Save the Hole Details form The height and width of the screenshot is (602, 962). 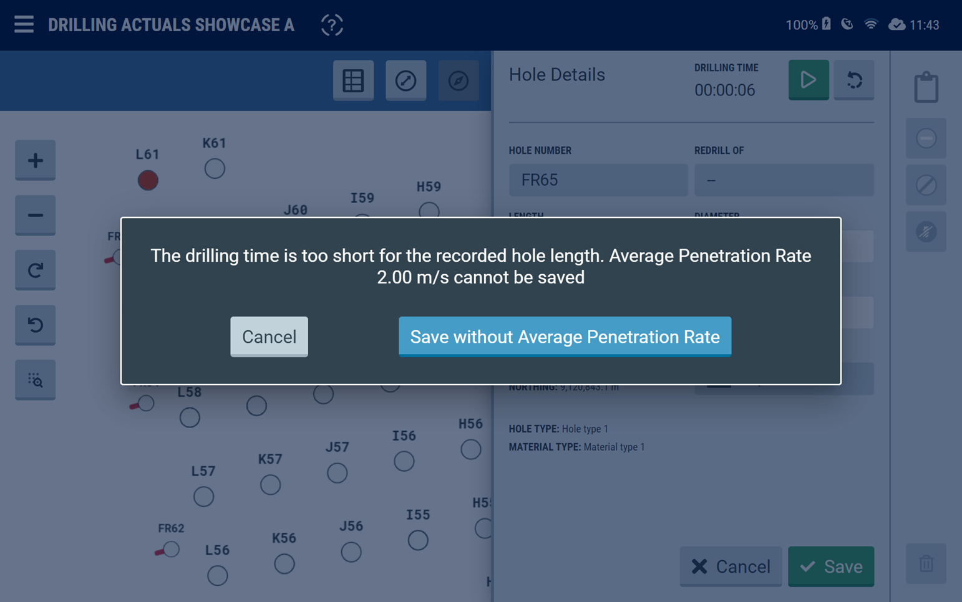click(831, 566)
